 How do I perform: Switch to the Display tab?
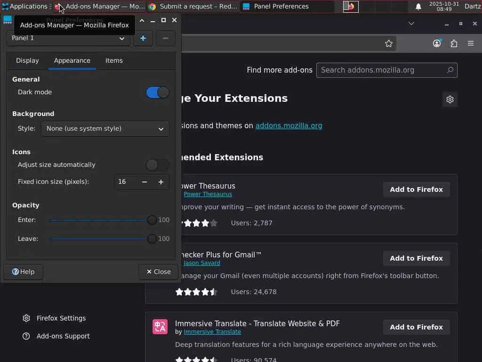tap(27, 60)
